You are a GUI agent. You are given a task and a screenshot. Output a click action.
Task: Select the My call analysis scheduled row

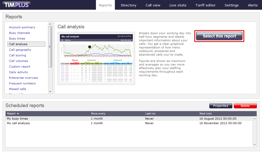click(x=18, y=123)
